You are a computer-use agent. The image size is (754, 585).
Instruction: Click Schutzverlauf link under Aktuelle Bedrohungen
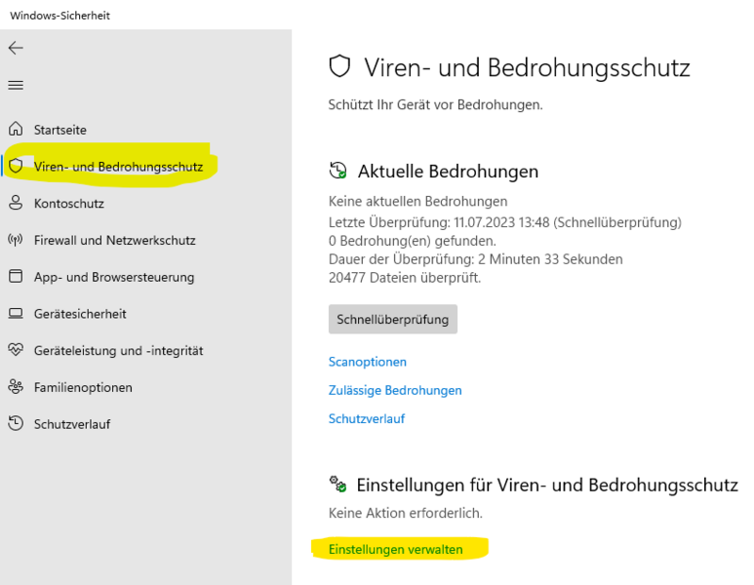coord(367,419)
